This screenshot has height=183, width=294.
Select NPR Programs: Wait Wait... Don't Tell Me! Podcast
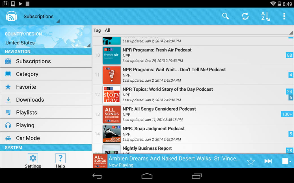tap(174, 70)
